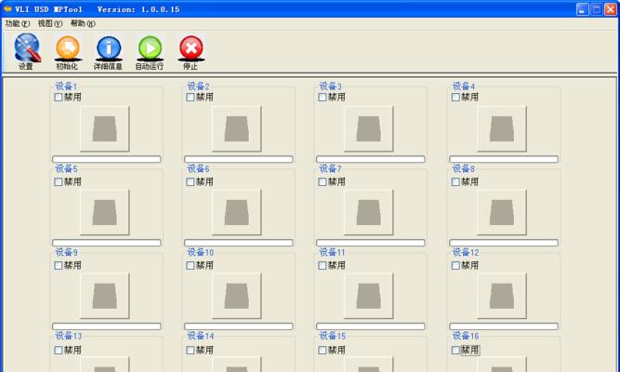Click the VLI USD MPTool title icon
The image size is (620, 372).
coord(7,8)
